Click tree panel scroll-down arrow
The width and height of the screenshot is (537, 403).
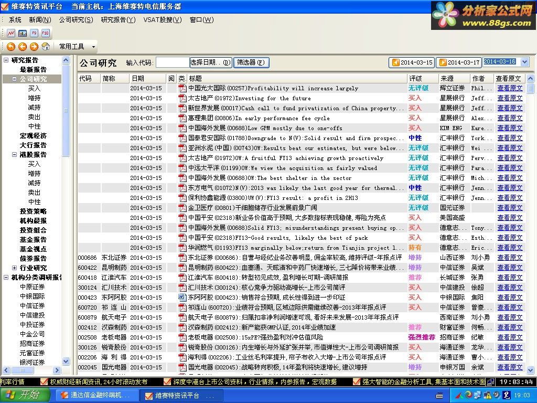coord(66,361)
